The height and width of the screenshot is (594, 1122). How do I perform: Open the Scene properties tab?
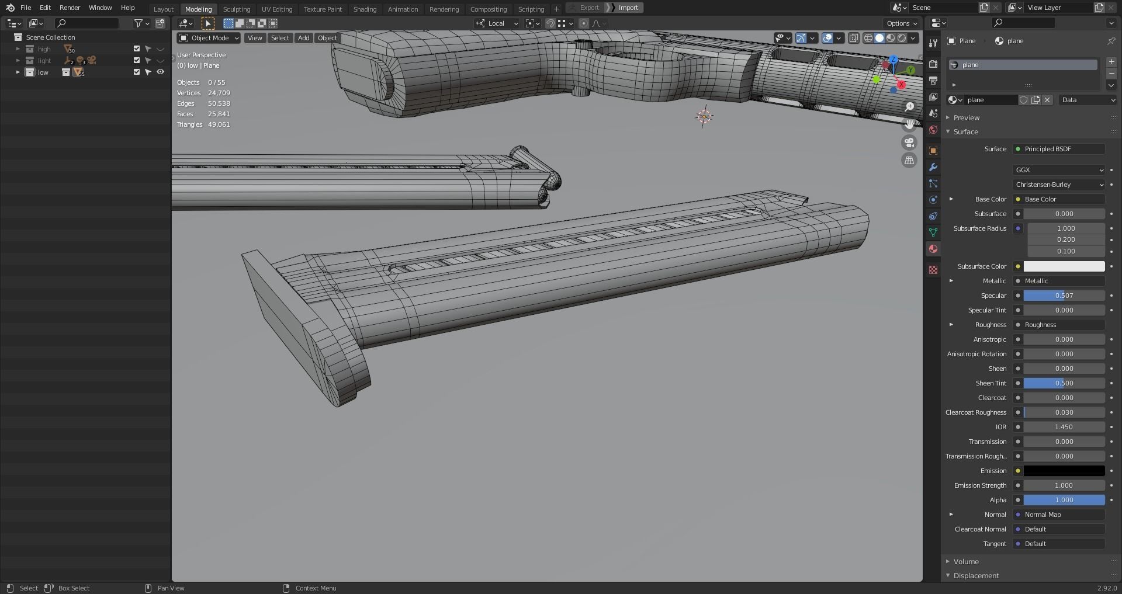pyautogui.click(x=933, y=113)
